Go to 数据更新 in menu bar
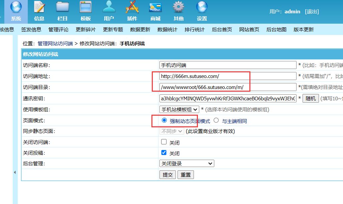 140,29
